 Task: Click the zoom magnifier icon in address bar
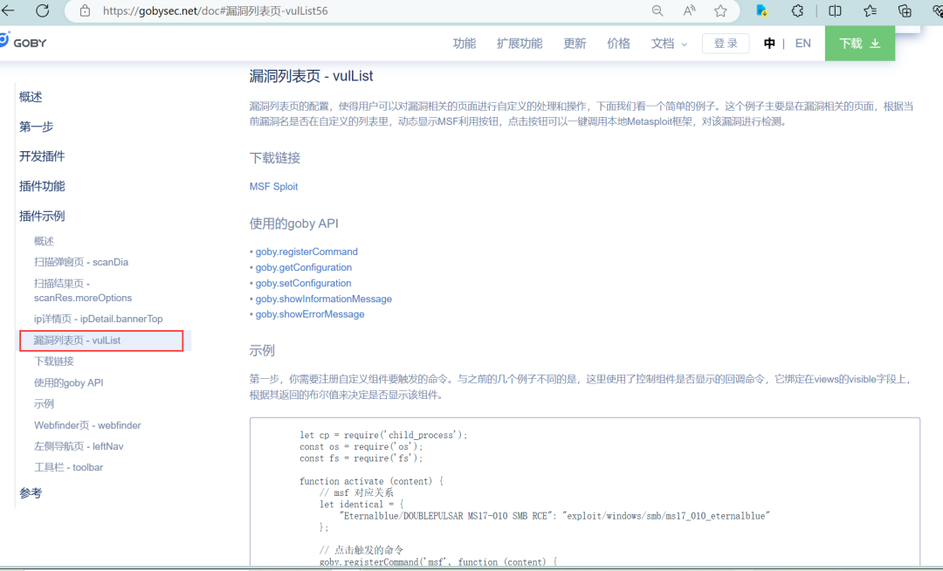pos(657,10)
